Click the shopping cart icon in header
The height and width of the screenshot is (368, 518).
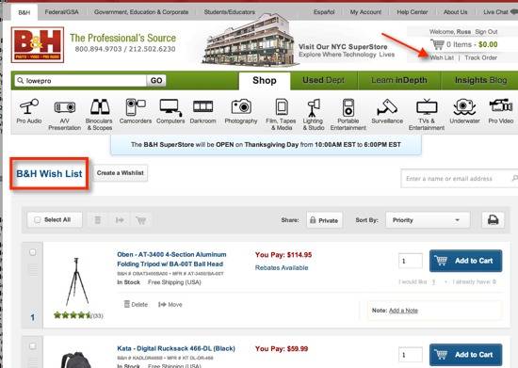(x=437, y=44)
